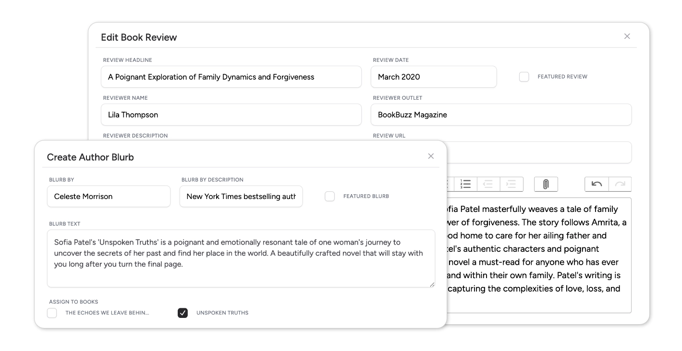The image size is (682, 351).
Task: Click the 'Featured Blurb' label text
Action: pos(366,197)
